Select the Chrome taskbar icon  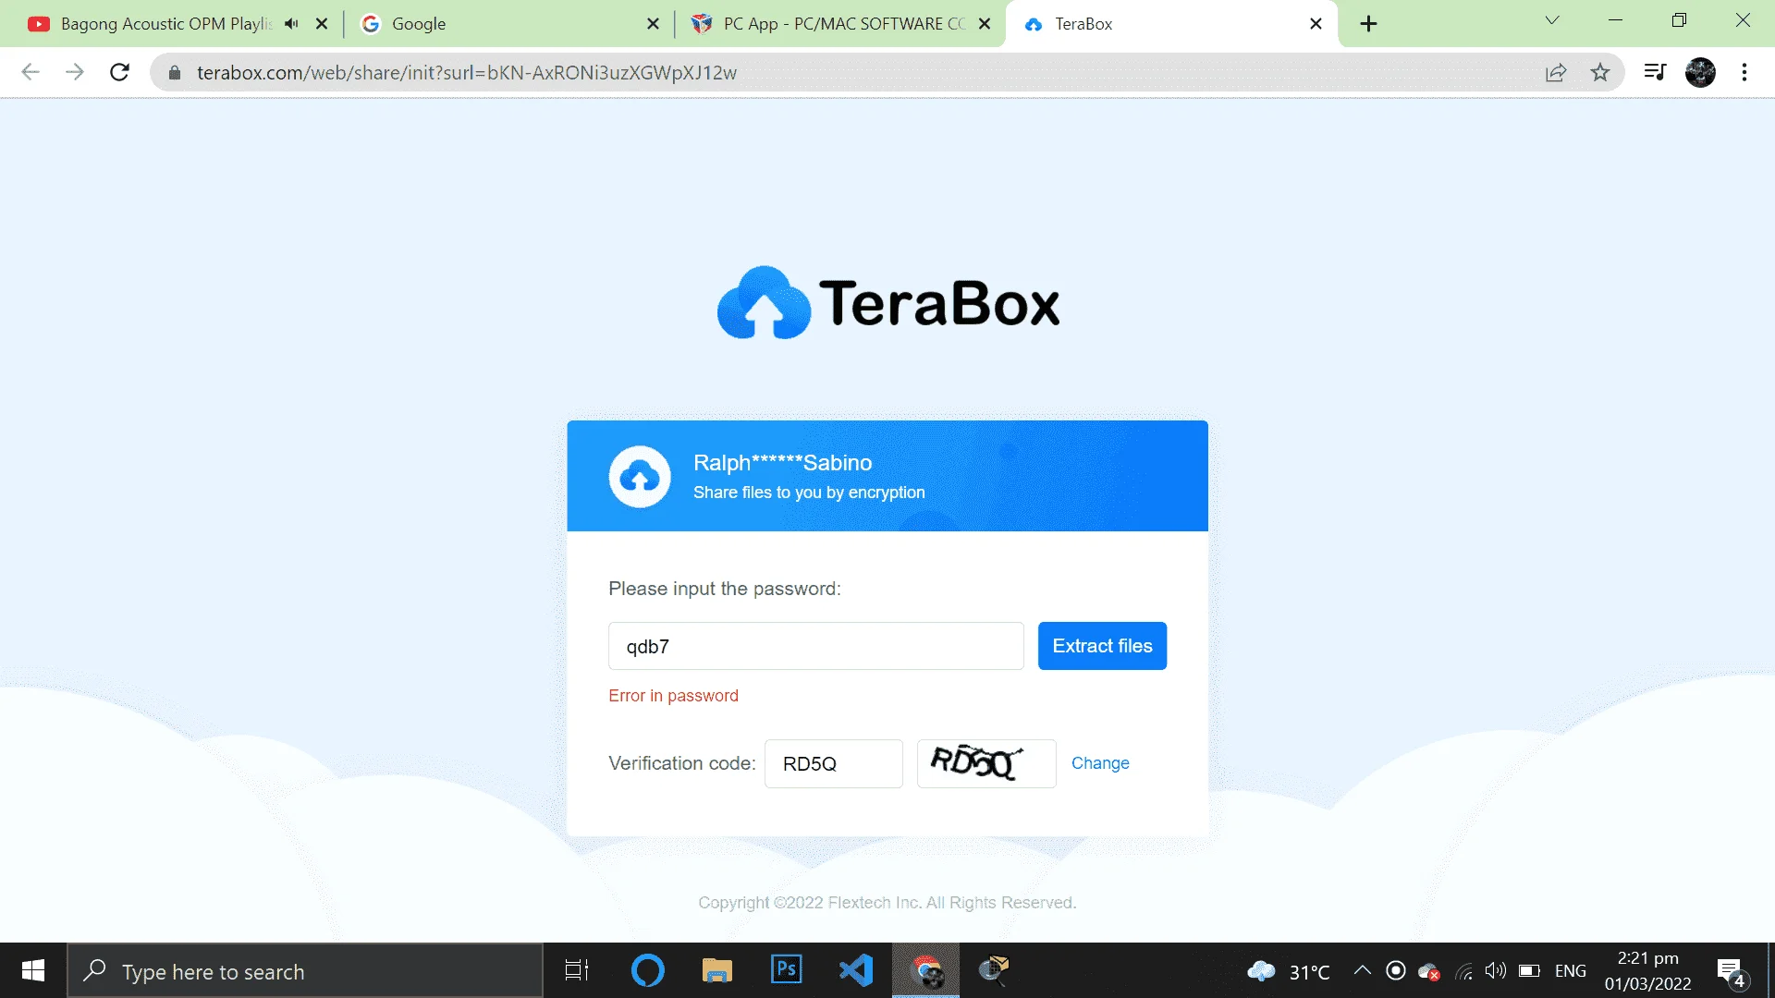coord(925,971)
